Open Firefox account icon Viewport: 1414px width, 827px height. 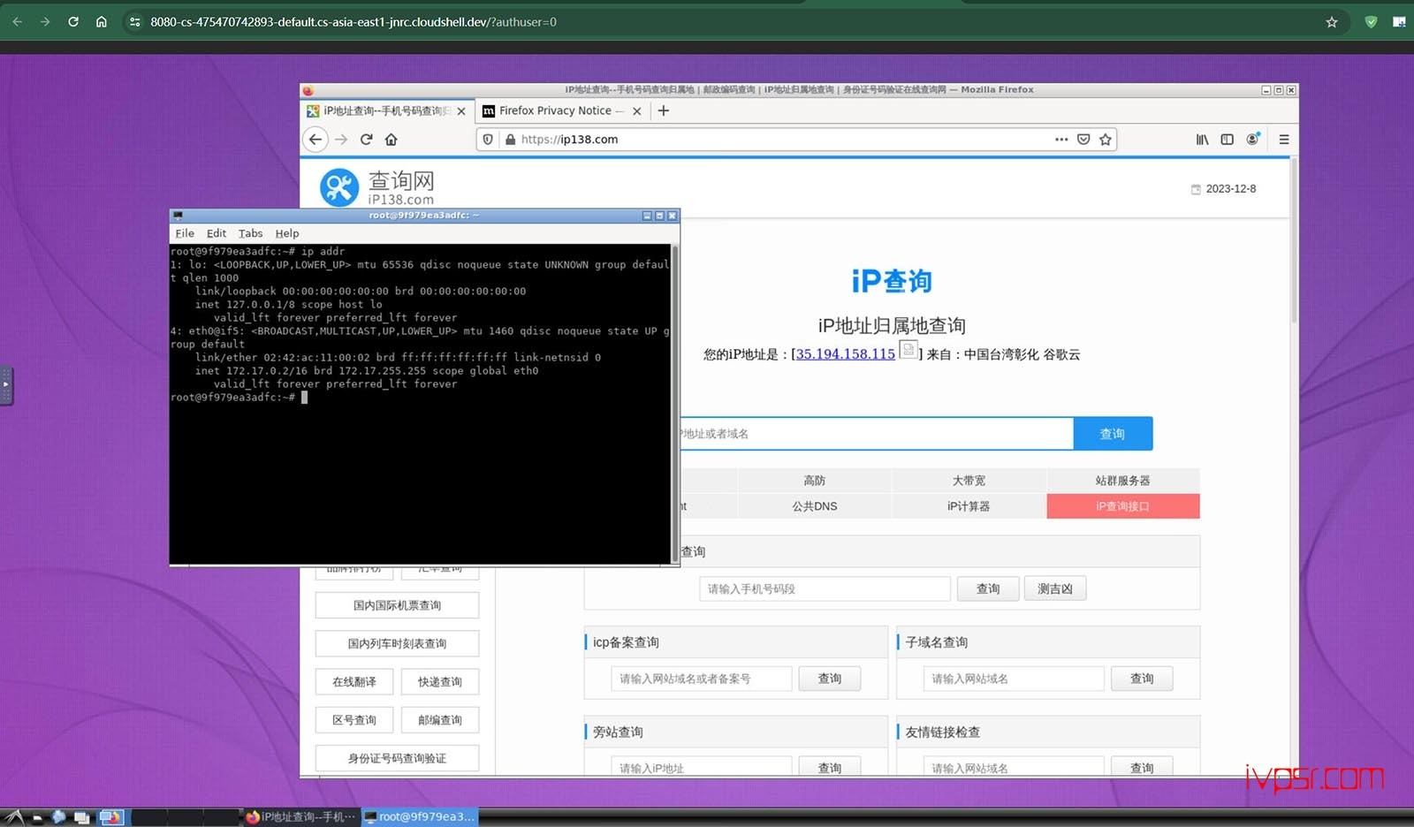point(1252,140)
